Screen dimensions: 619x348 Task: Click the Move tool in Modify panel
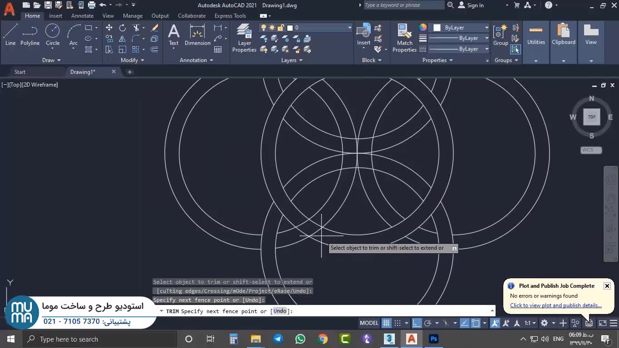(x=109, y=28)
